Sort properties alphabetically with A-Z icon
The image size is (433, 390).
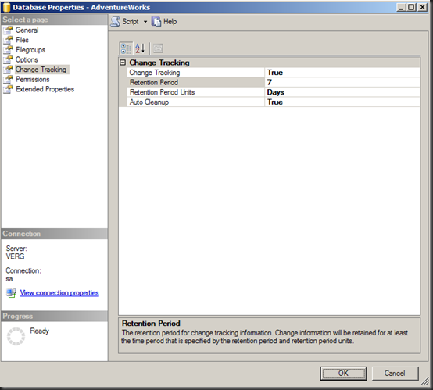tap(140, 48)
